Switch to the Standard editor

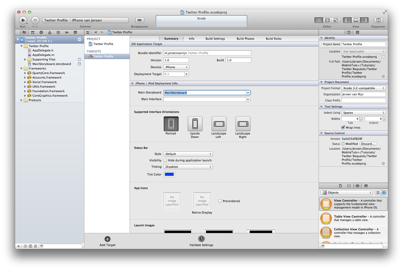click(319, 20)
